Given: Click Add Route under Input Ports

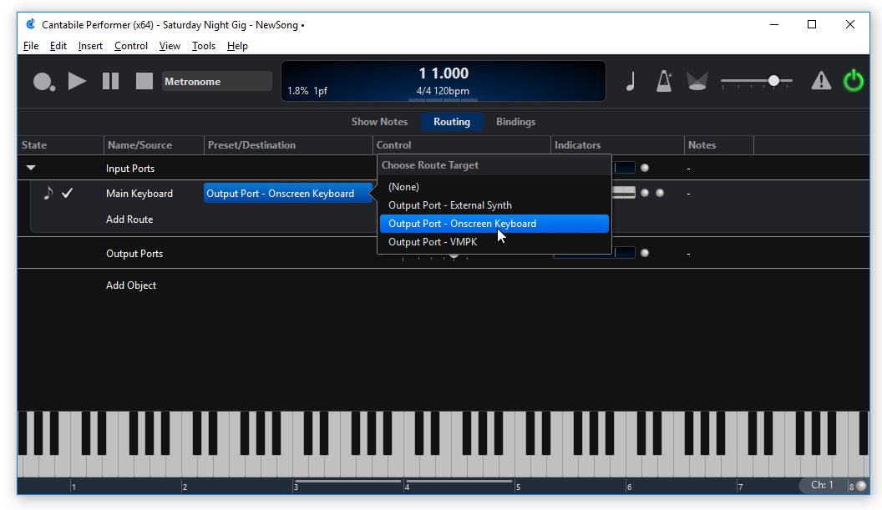Looking at the screenshot, I should (129, 220).
